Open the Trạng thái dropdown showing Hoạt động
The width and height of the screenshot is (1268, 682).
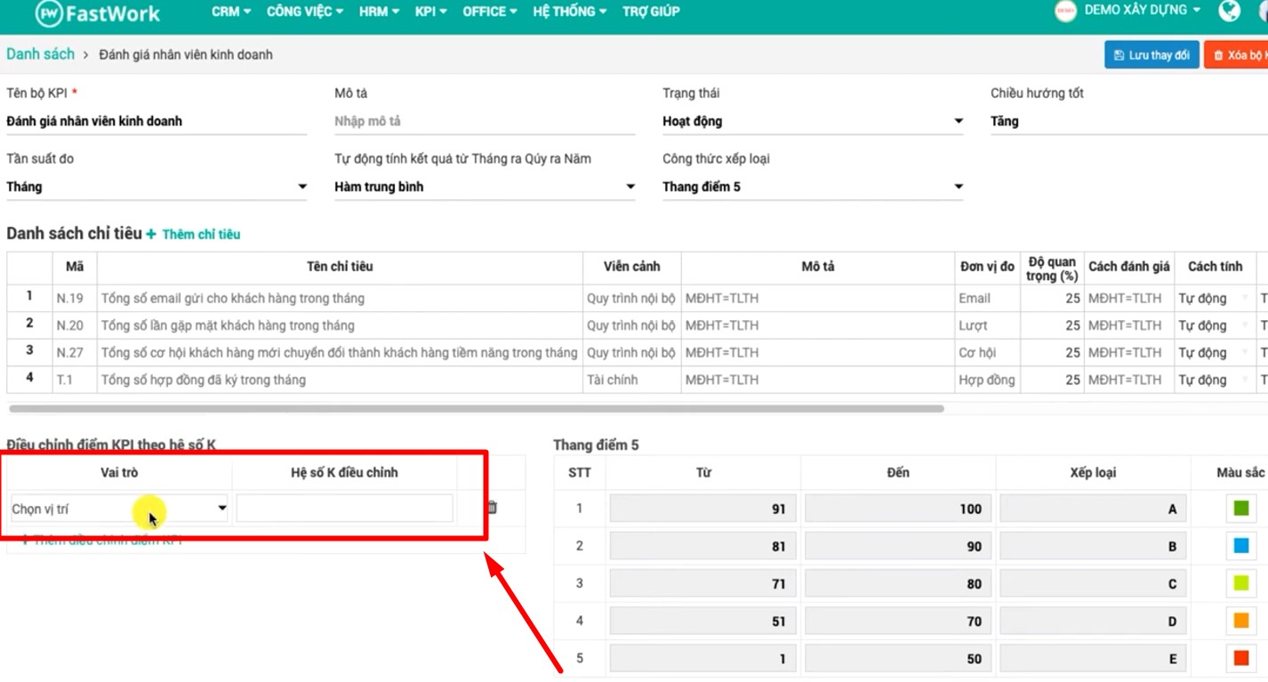pyautogui.click(x=959, y=120)
